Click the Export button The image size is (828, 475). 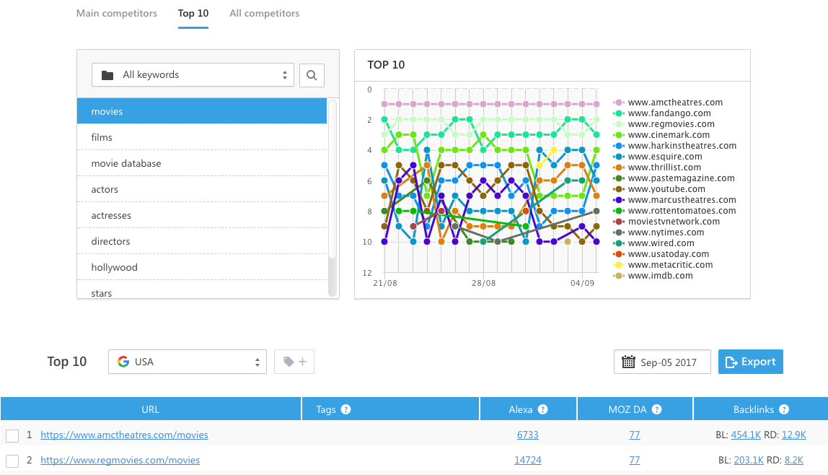(750, 362)
